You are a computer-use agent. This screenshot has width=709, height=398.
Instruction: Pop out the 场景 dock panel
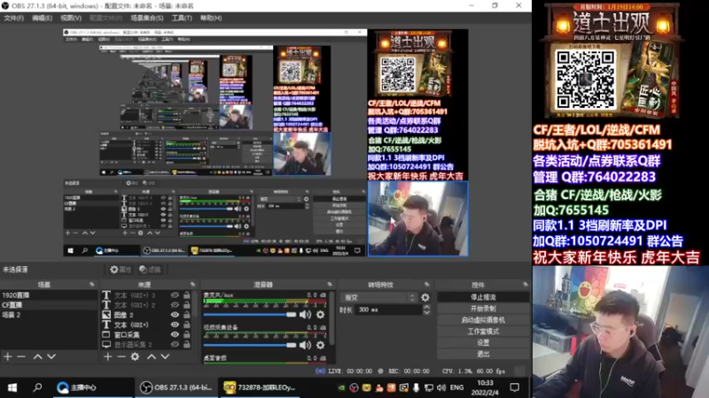click(92, 284)
